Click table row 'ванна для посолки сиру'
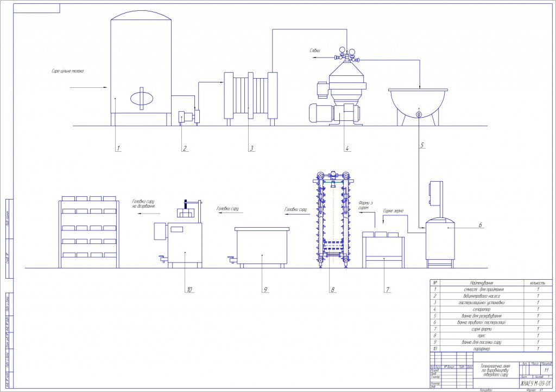This screenshot has width=556, height=392. coord(491,342)
